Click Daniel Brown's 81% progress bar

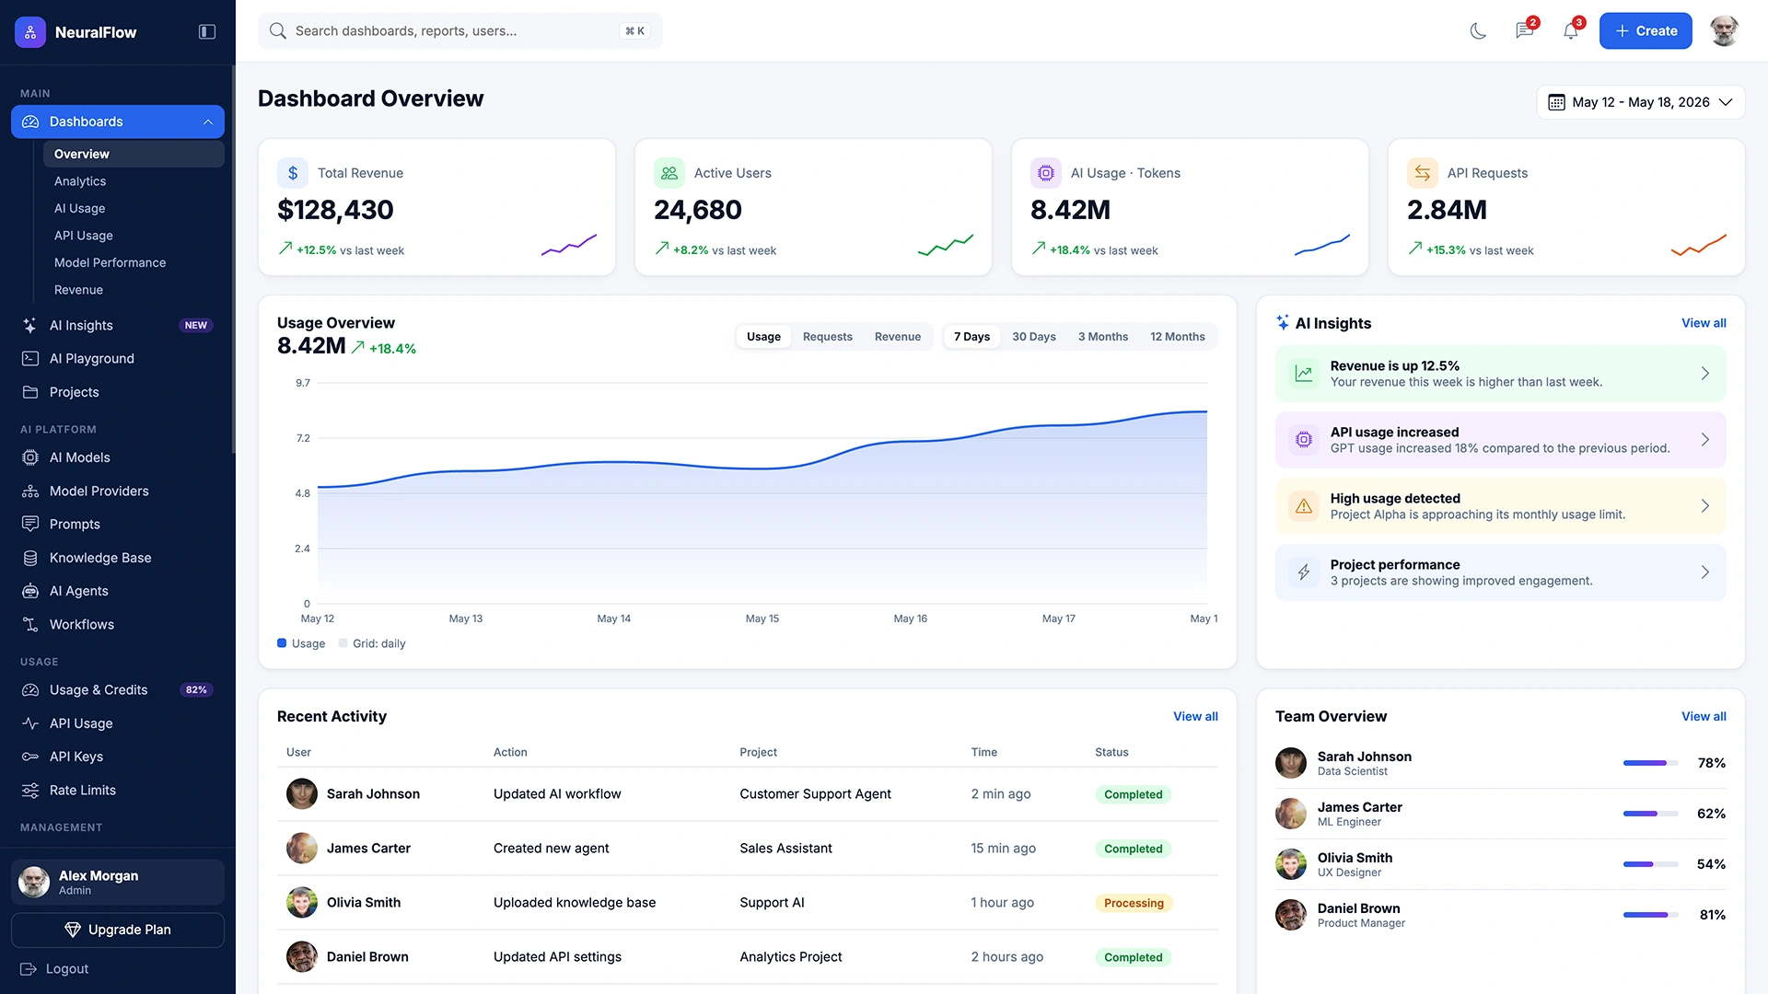(1651, 915)
